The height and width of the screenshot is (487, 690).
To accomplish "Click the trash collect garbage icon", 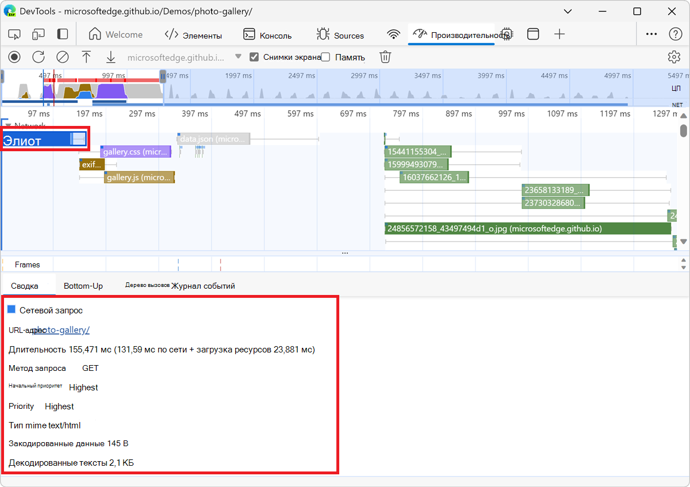I will coord(385,57).
